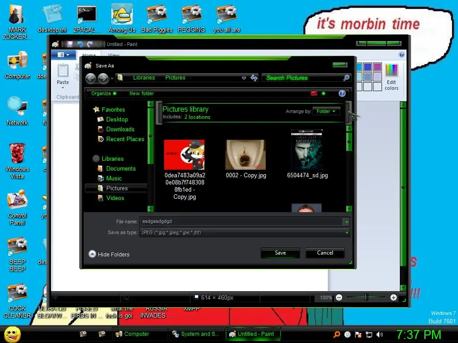Open Recent Places in the navigation pane
Screen dimensions: 458x343
click(125, 139)
